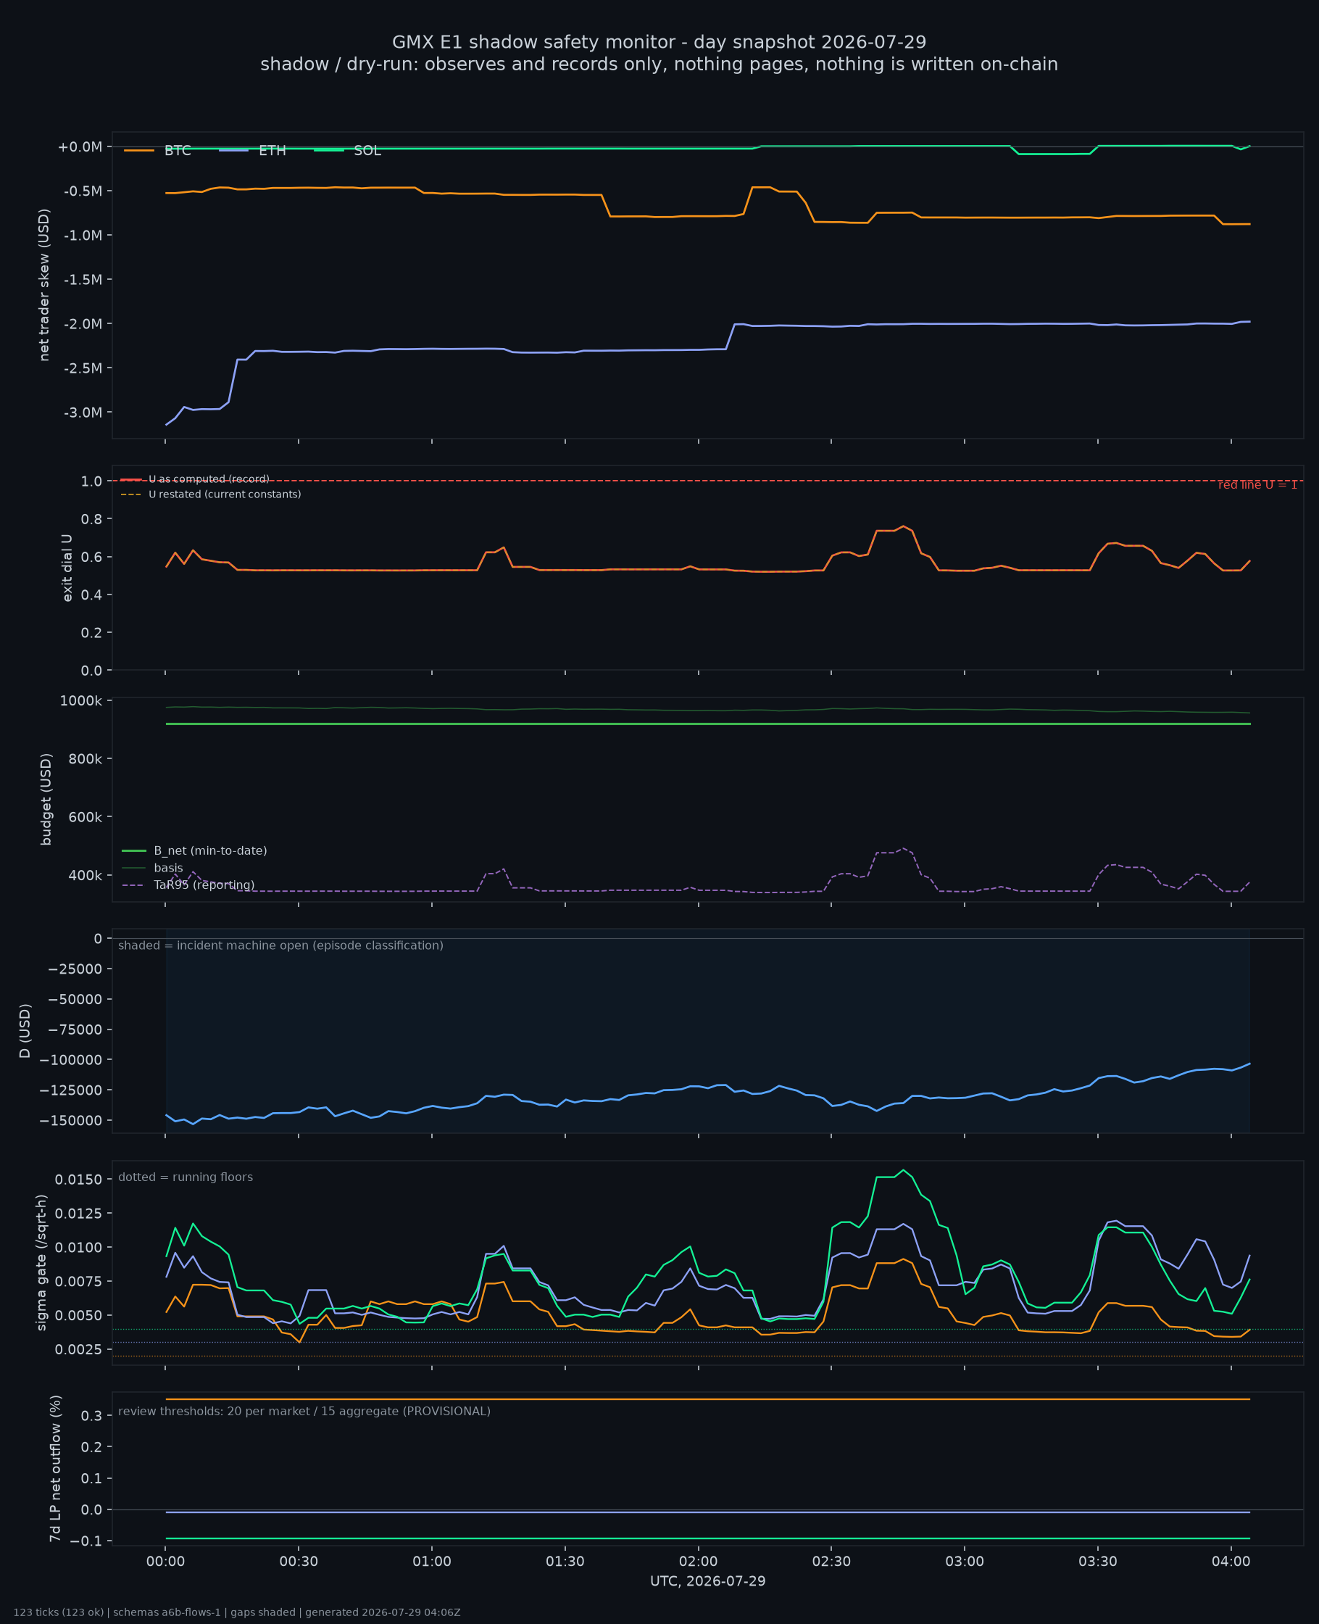Click the '03:30' time axis label

tap(1098, 1562)
